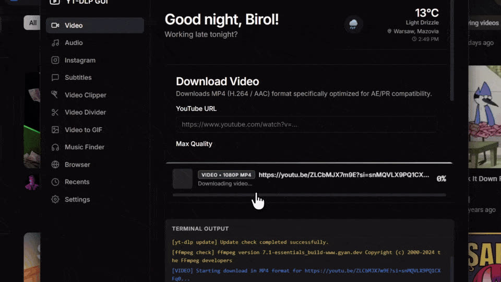Screen dimensions: 501x282
Task: Click the [VIDEO] Starting download log line
Action: tap(306, 274)
